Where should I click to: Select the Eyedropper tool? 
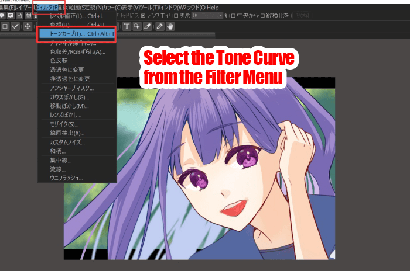[x=159, y=26]
